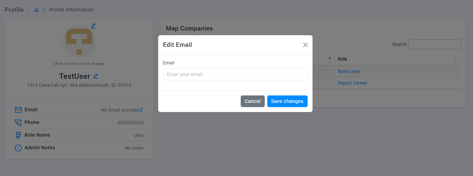Click the Role Name flag icon
Viewport: 473px width, 176px height.
[x=18, y=135]
